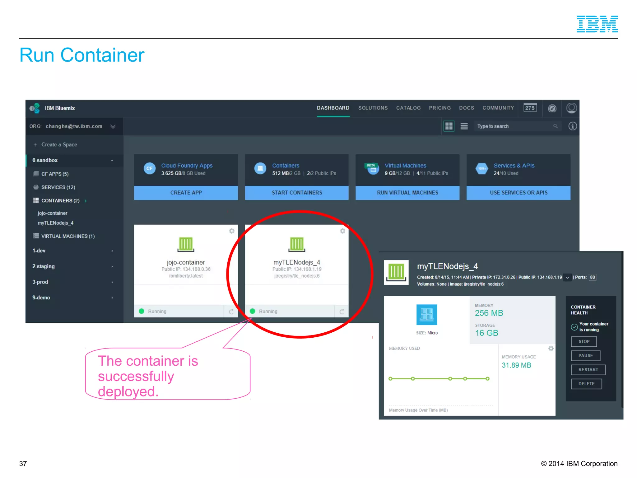Expand the Public IP dropdown arrow

pyautogui.click(x=567, y=277)
